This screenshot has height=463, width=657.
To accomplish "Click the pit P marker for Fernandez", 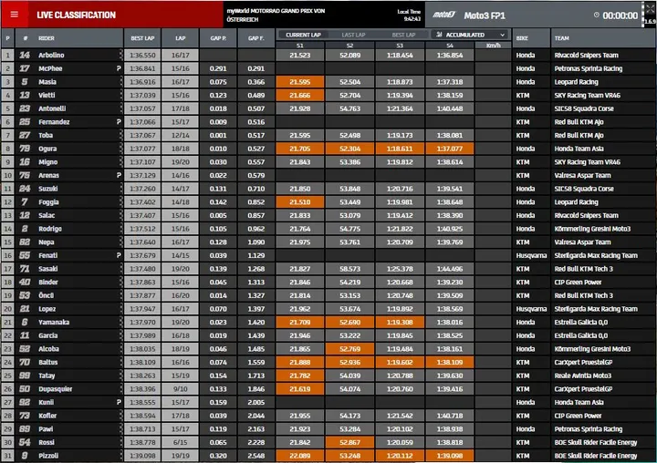I will [119, 122].
